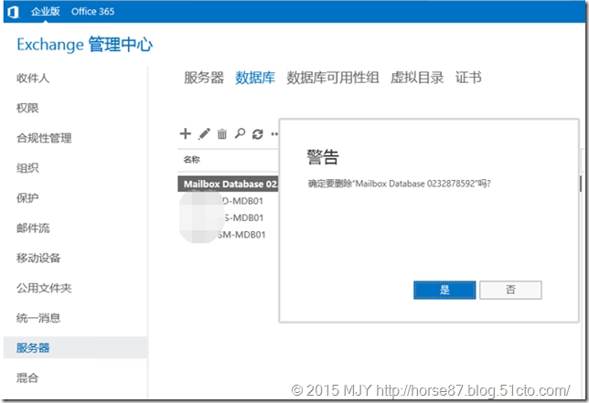Open 邮件流 in the left navigation
589x403 pixels.
click(33, 228)
